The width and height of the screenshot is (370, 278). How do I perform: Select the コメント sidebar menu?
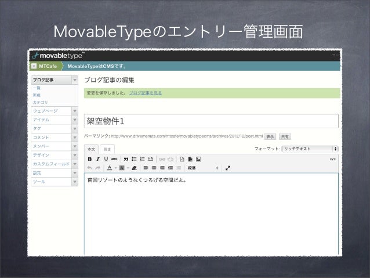coord(52,138)
